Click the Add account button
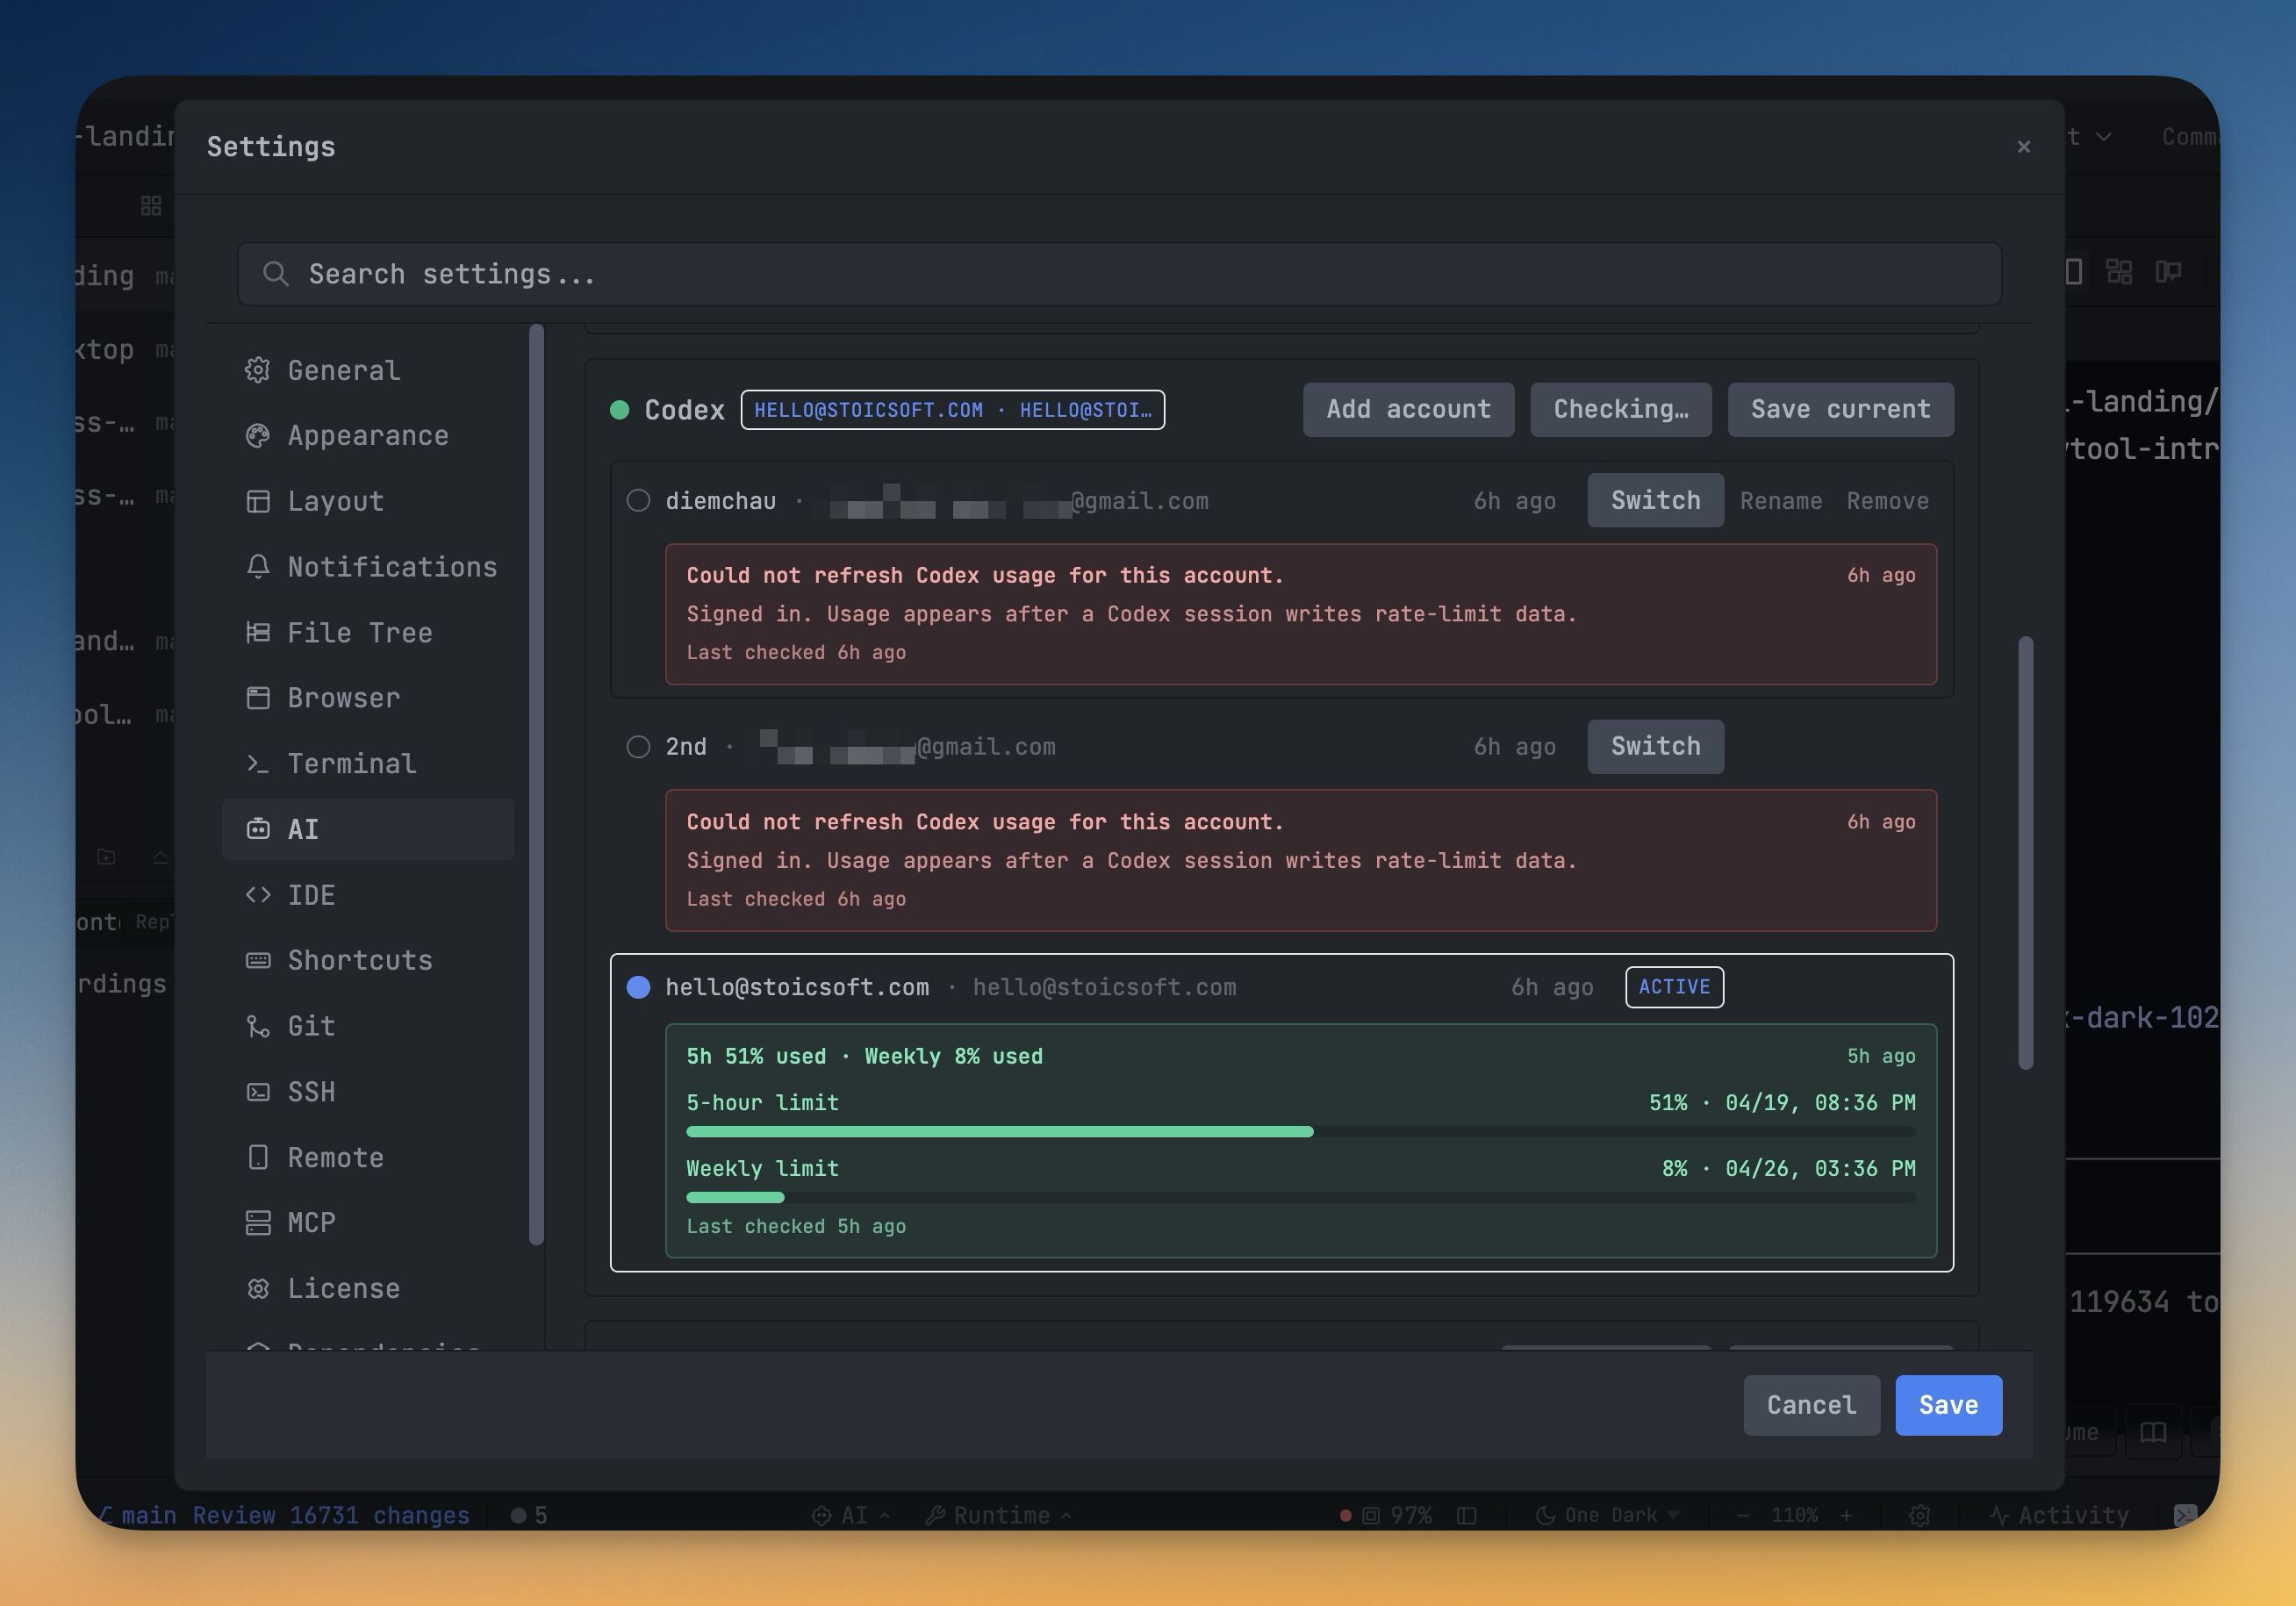Image resolution: width=2296 pixels, height=1606 pixels. pos(1407,410)
